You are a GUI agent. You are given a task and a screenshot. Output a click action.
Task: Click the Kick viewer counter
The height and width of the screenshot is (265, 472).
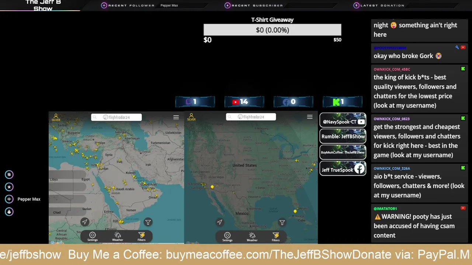343,102
